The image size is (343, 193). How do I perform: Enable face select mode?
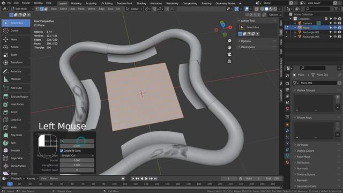[x=46, y=9]
